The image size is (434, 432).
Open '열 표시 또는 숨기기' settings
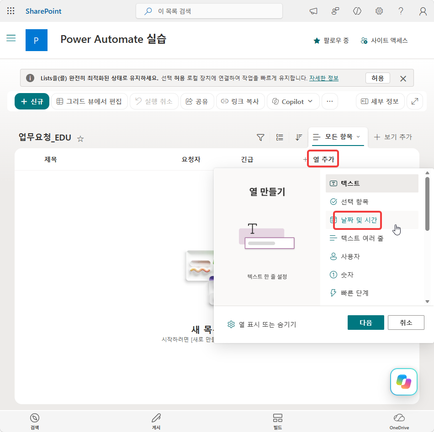[x=262, y=324]
